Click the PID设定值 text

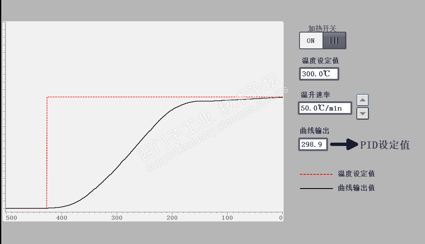385,145
